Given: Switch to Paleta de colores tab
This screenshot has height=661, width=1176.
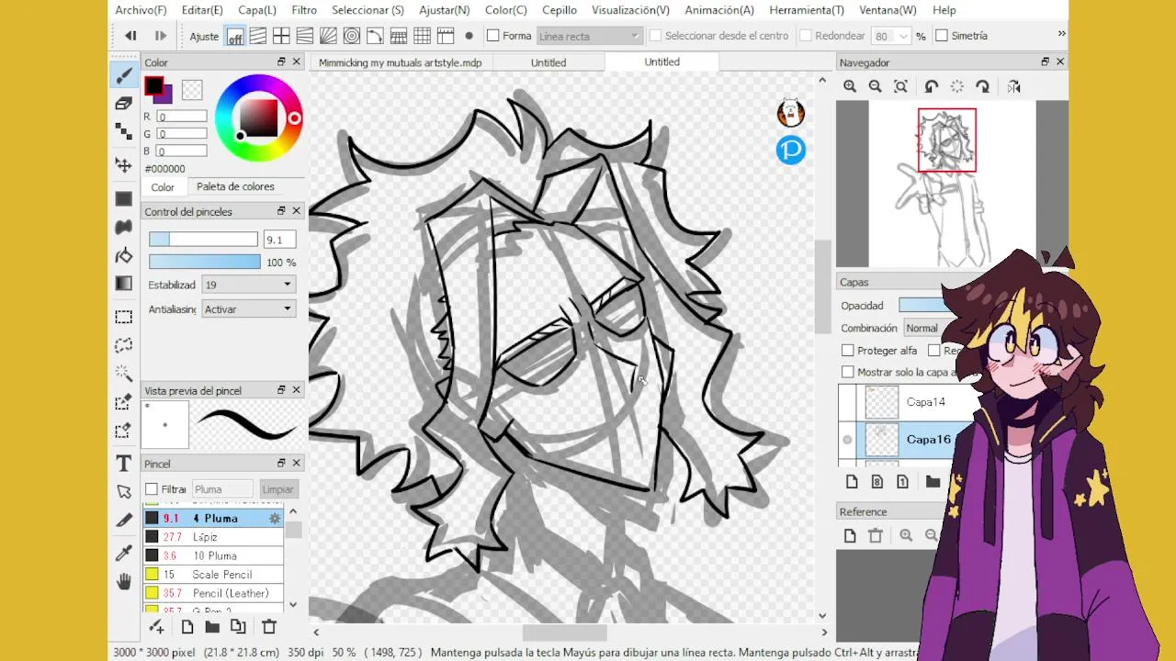Looking at the screenshot, I should tap(235, 186).
